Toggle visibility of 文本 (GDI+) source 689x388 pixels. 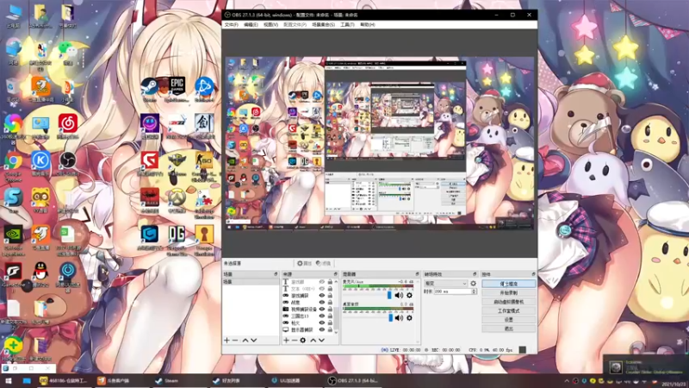click(x=322, y=289)
